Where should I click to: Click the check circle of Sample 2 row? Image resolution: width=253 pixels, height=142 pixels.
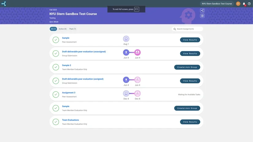click(56, 67)
